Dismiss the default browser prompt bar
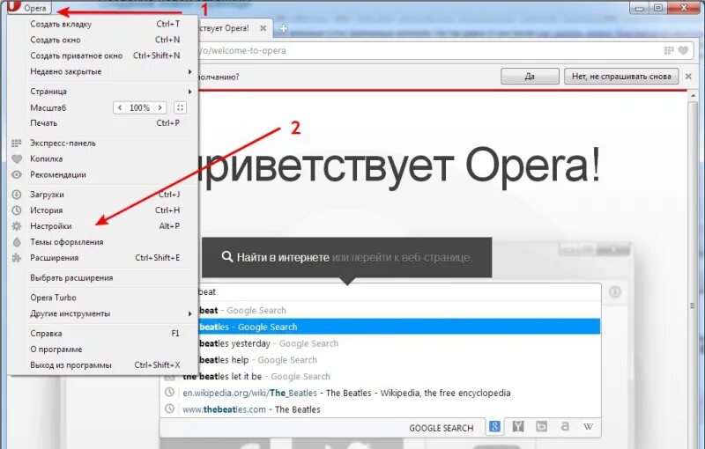The width and height of the screenshot is (705, 449). 688,77
